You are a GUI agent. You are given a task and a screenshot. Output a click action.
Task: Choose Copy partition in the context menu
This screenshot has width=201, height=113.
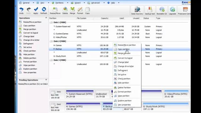pyautogui.click(x=127, y=49)
